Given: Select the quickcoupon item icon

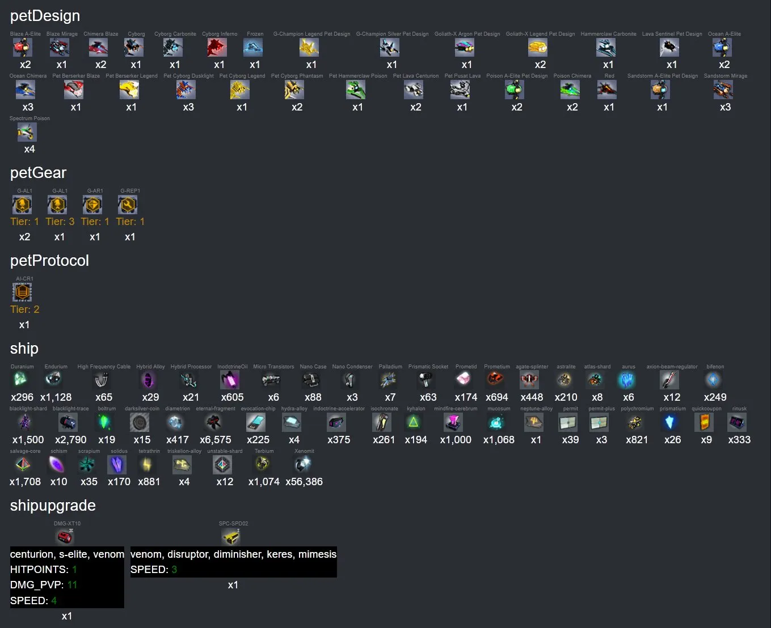Looking at the screenshot, I should [x=704, y=422].
